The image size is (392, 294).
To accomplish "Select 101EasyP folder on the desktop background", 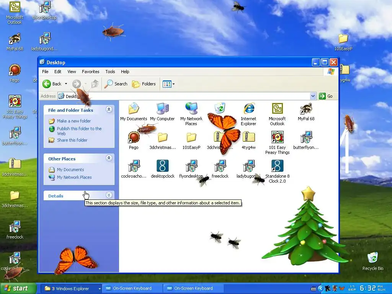I will 343,42.
